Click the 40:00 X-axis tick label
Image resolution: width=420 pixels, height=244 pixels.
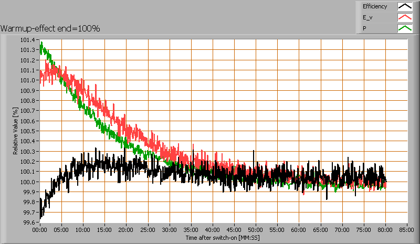point(213,230)
